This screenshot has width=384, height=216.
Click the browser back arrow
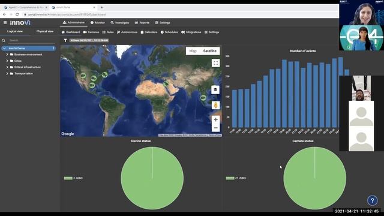click(4, 14)
